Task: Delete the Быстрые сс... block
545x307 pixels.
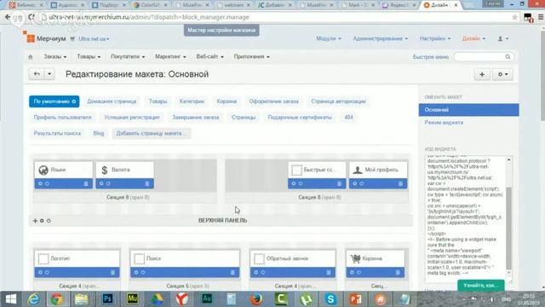Action: point(339,183)
